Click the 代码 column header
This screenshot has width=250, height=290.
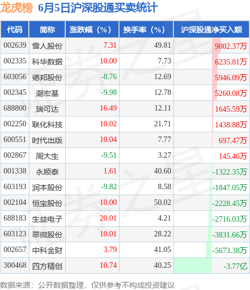[15, 30]
